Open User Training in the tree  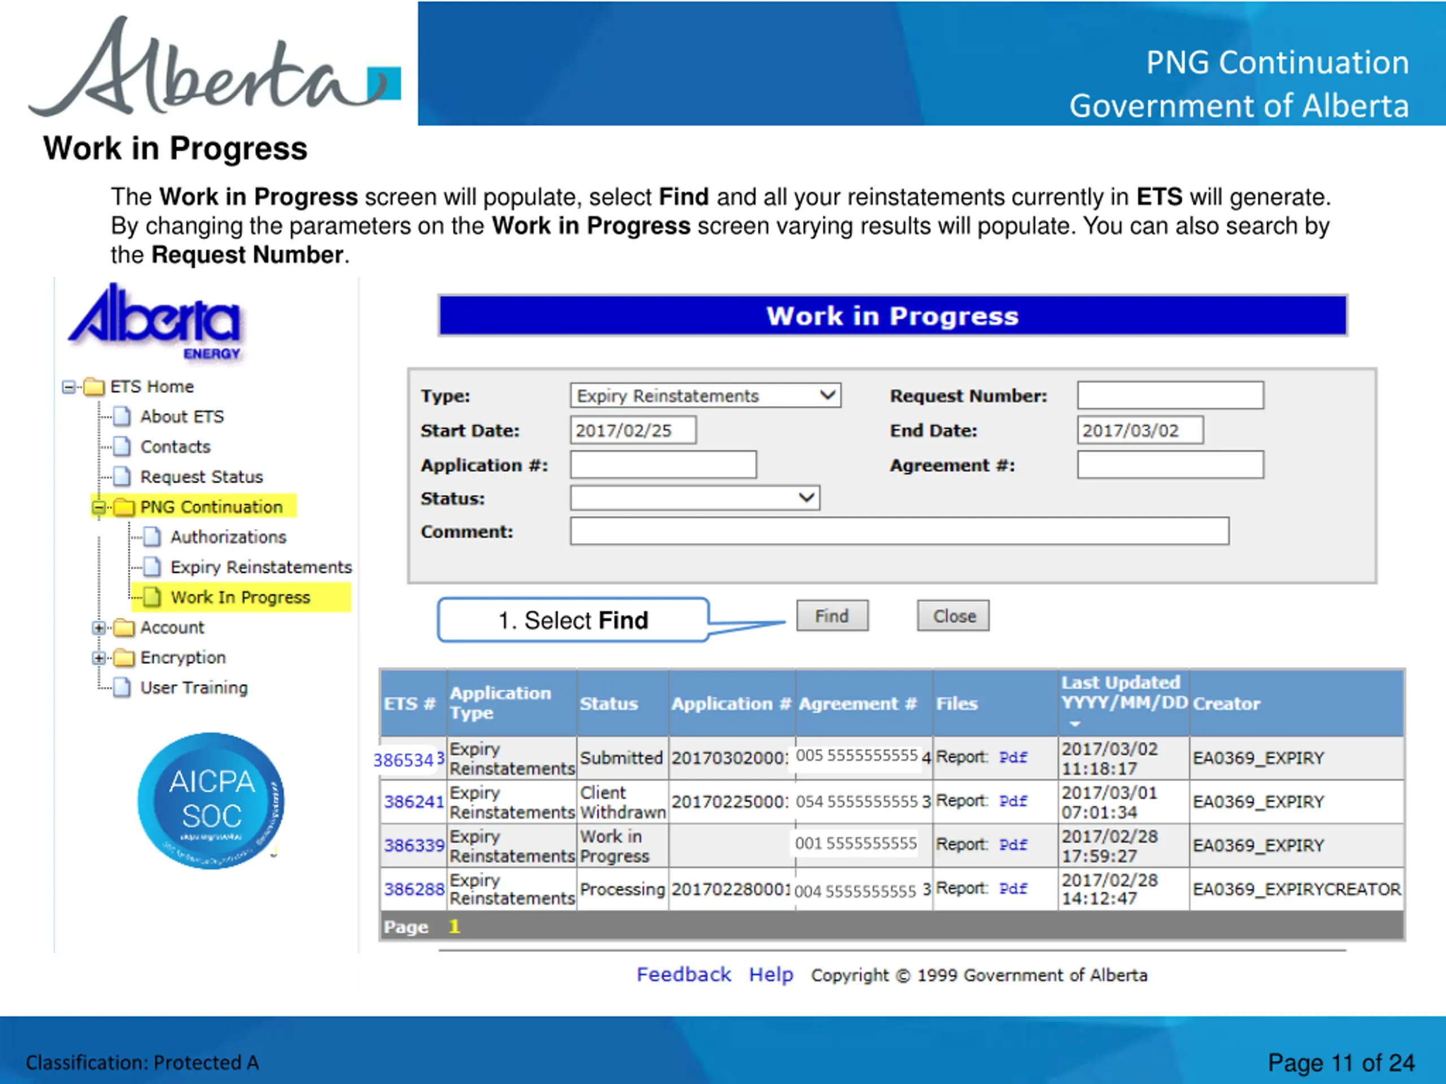194,688
